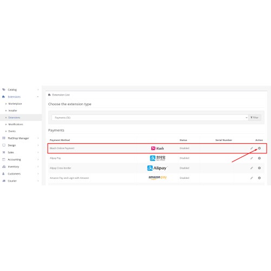The height and width of the screenshot is (271, 271).
Task: Click the Events sidebar link
Action: pos(12,131)
